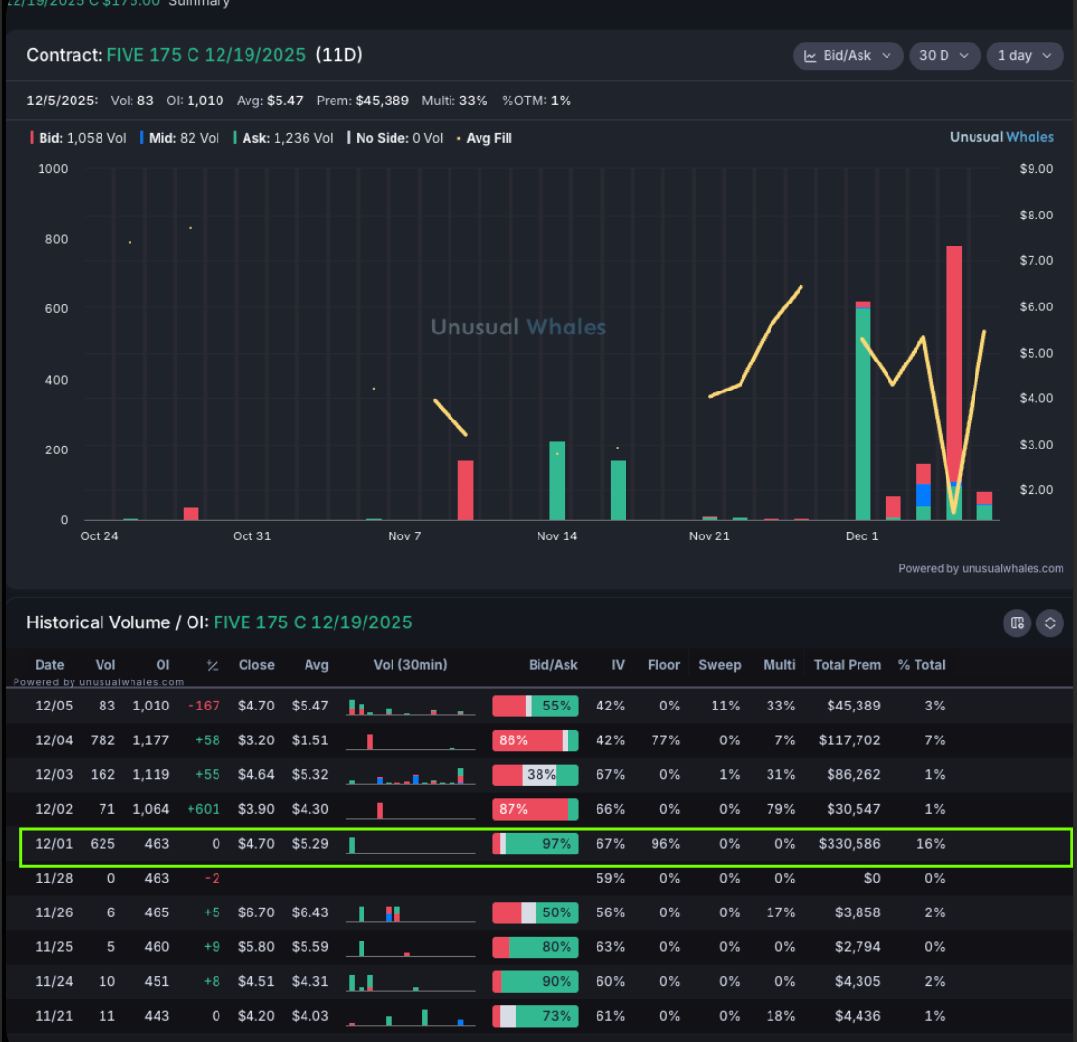Select the 12/02 row date
1077x1042 pixels.
click(x=53, y=808)
